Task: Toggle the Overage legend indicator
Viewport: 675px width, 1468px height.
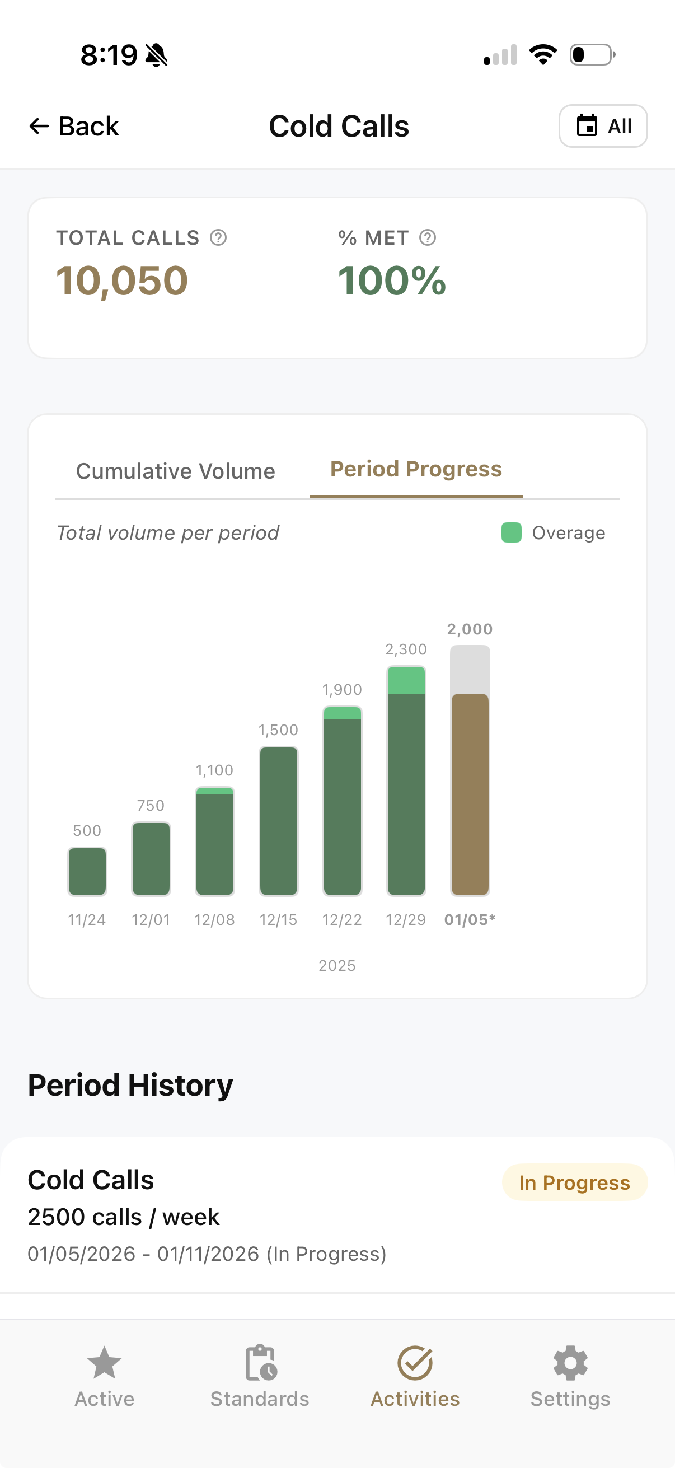Action: click(x=510, y=532)
